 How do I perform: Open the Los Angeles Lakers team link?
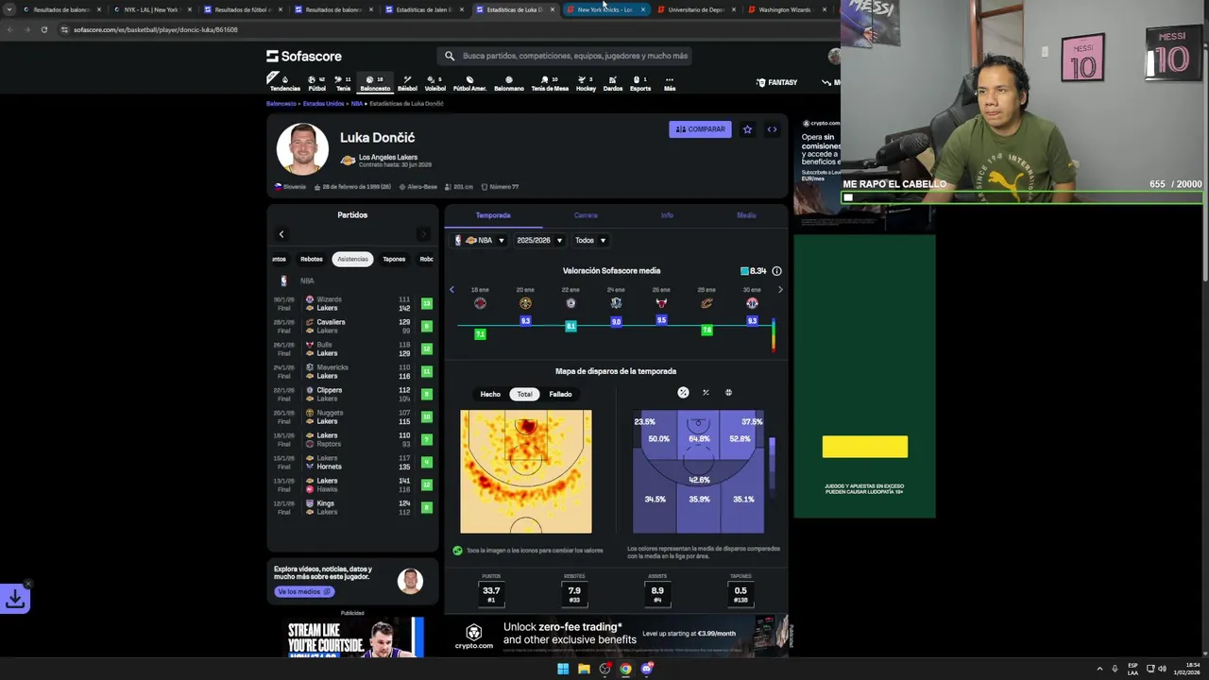387,157
